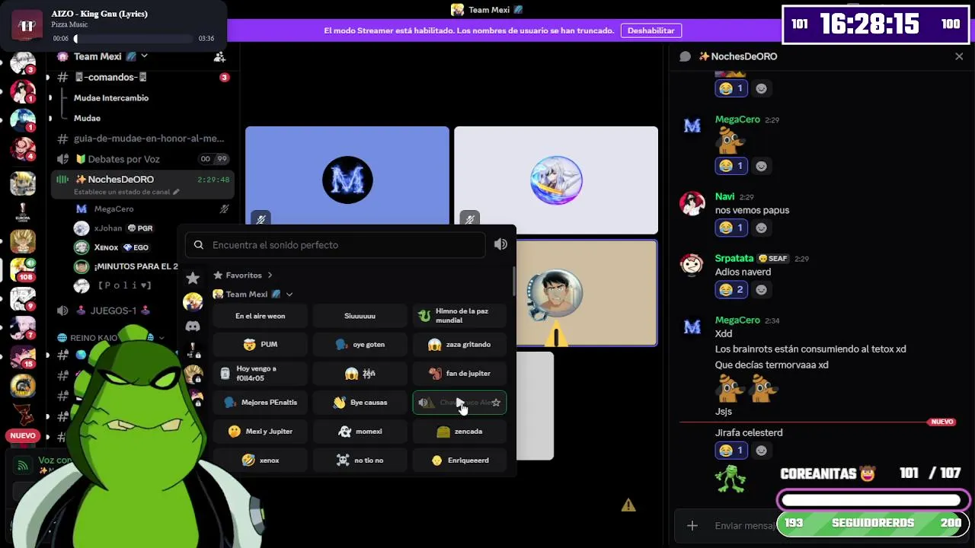Click the NUEVO unread pill in server list
Screen dimensions: 975x548
tap(23, 436)
